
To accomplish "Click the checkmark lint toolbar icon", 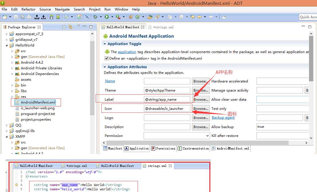I will click(66, 17).
